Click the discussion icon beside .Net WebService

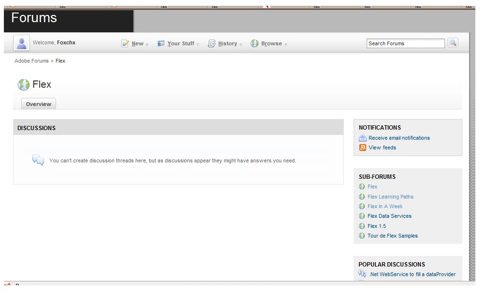pos(362,274)
